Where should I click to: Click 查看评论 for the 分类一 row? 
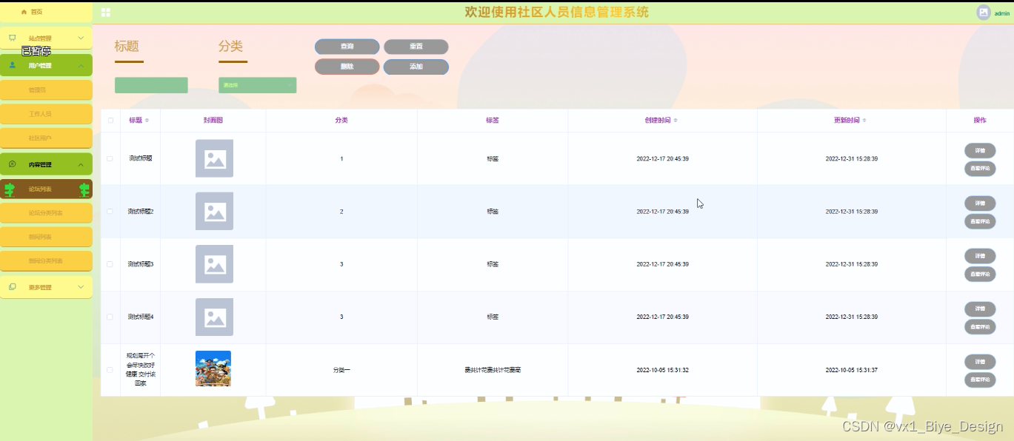click(x=980, y=380)
